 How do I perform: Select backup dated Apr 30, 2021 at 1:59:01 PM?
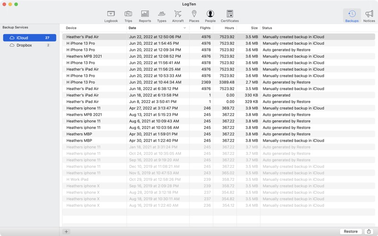(219, 134)
